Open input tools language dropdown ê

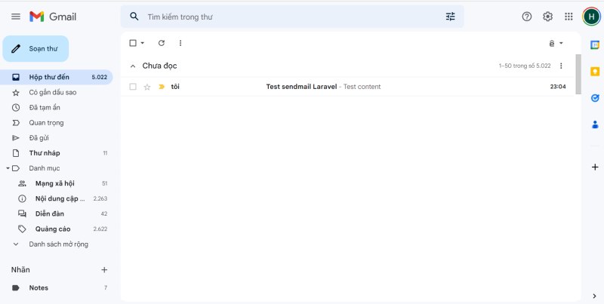556,43
